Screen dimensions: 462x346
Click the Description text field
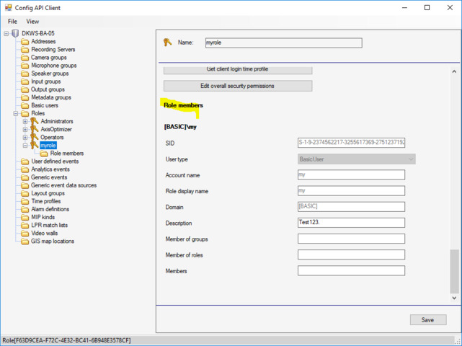click(x=351, y=223)
